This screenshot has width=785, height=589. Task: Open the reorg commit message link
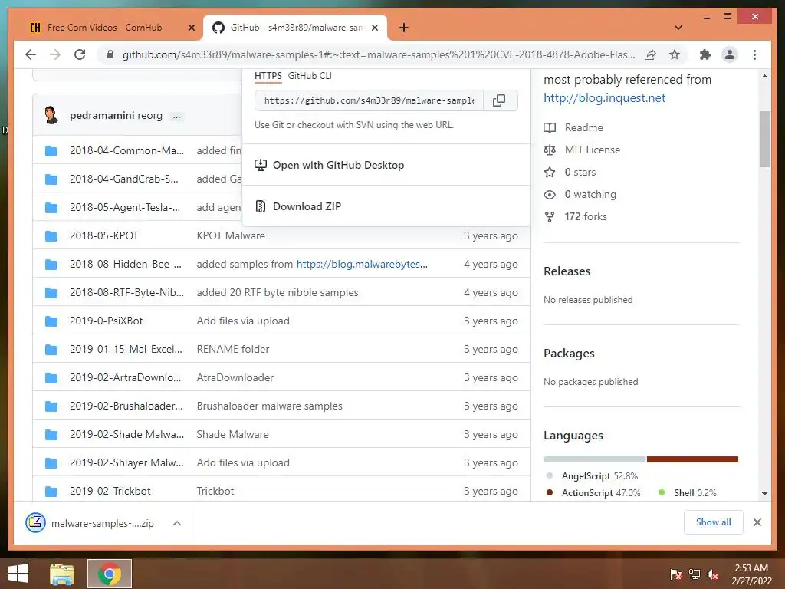coord(150,116)
